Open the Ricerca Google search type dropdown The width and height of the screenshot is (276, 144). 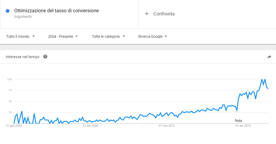pos(152,37)
